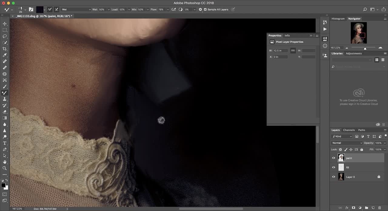Select the Move tool
The width and height of the screenshot is (388, 211).
point(5,24)
